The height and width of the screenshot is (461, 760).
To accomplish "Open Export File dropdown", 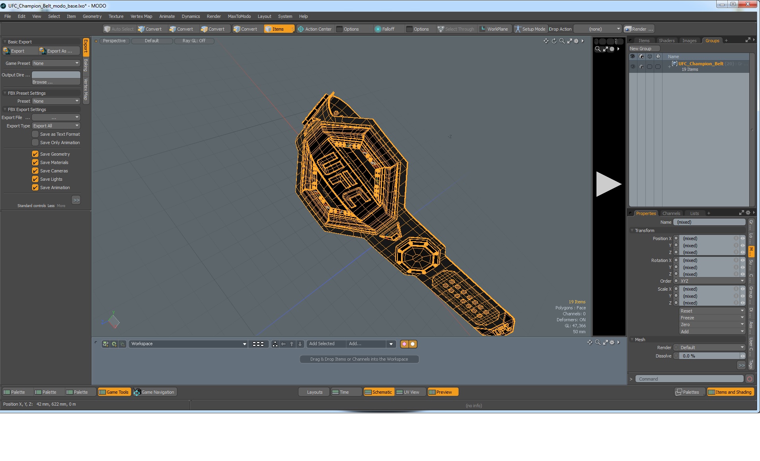I will [56, 117].
